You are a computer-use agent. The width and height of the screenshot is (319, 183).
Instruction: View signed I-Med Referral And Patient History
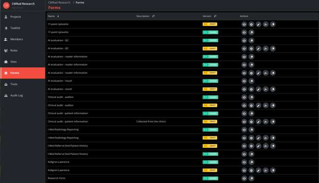[244, 154]
